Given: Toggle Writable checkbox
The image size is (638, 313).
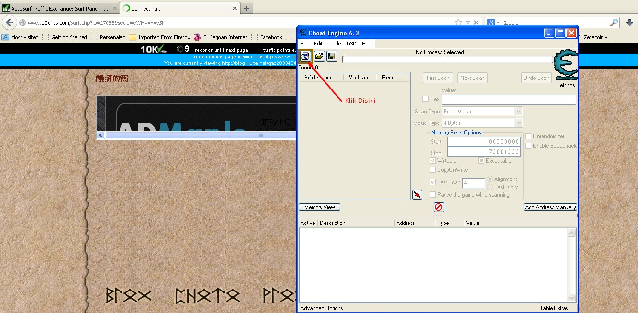Looking at the screenshot, I should (x=433, y=161).
